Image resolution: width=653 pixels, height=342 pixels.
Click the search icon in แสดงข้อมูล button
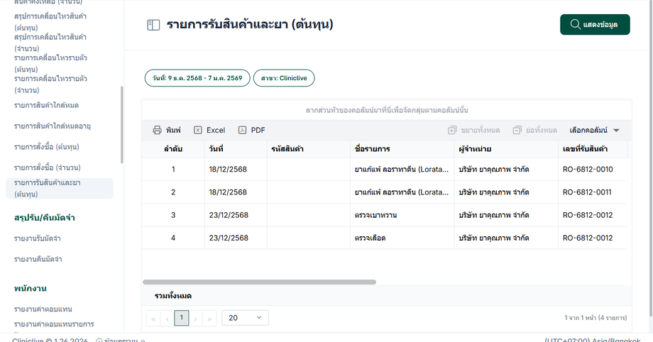(x=574, y=25)
